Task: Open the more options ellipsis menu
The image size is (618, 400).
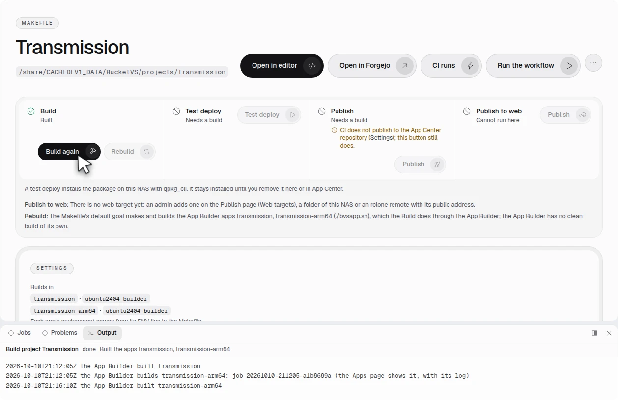Action: (593, 63)
